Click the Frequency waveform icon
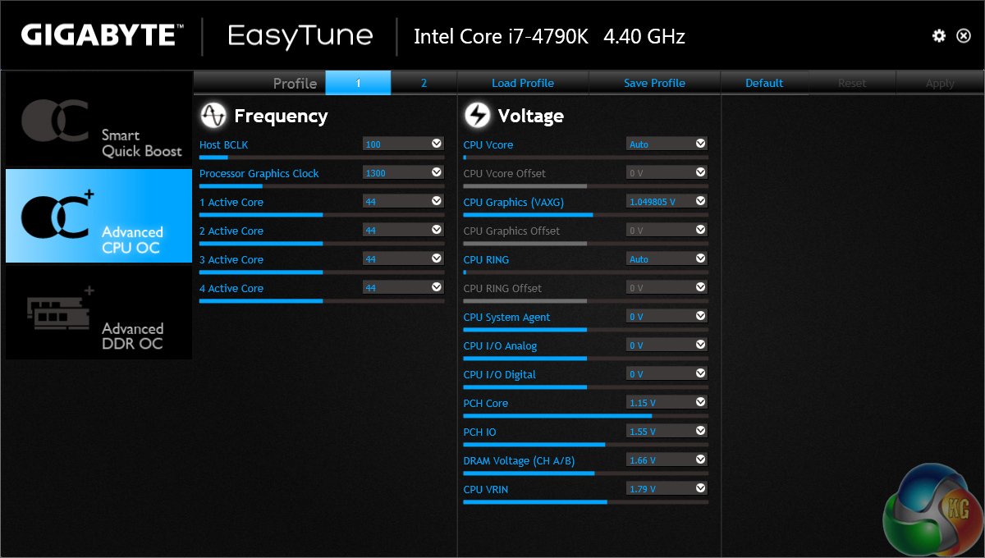 pos(213,116)
